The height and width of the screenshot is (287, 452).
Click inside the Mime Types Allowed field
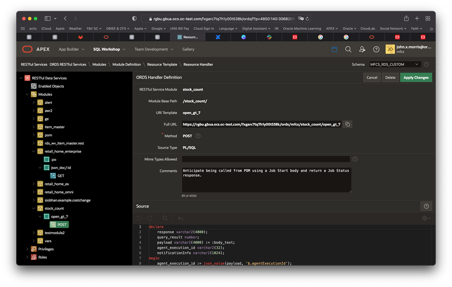(x=266, y=159)
